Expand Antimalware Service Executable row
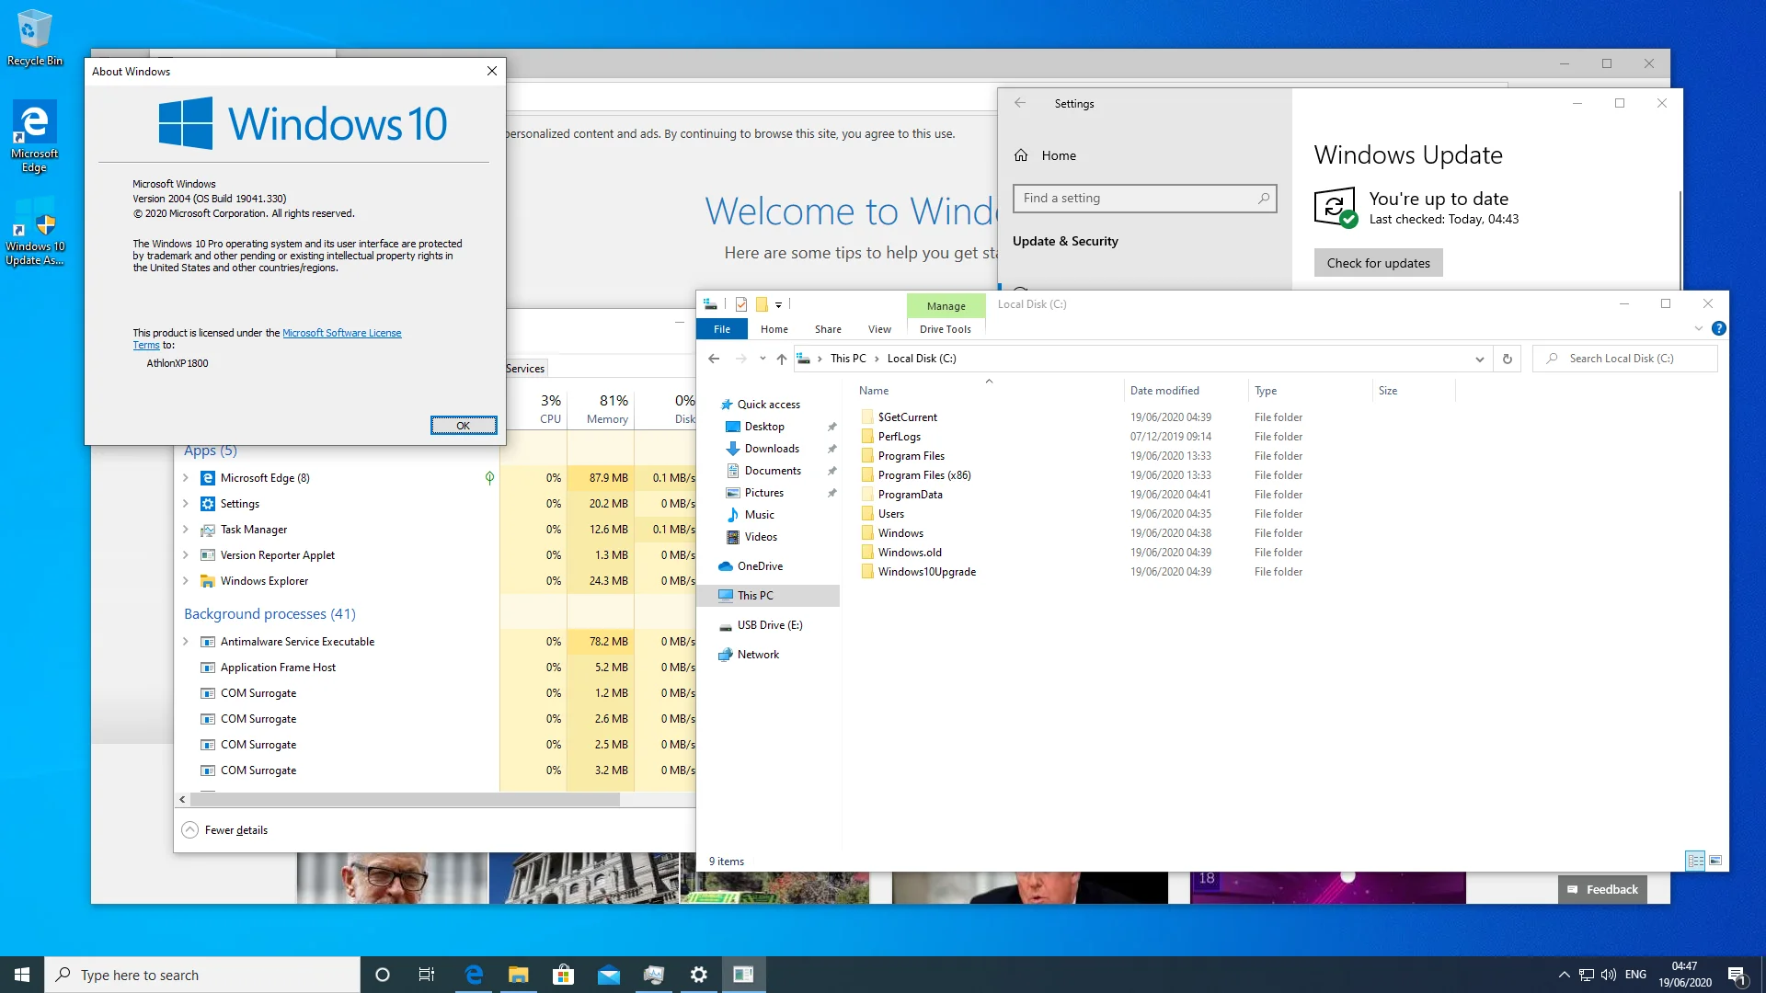The width and height of the screenshot is (1766, 993). tap(186, 642)
